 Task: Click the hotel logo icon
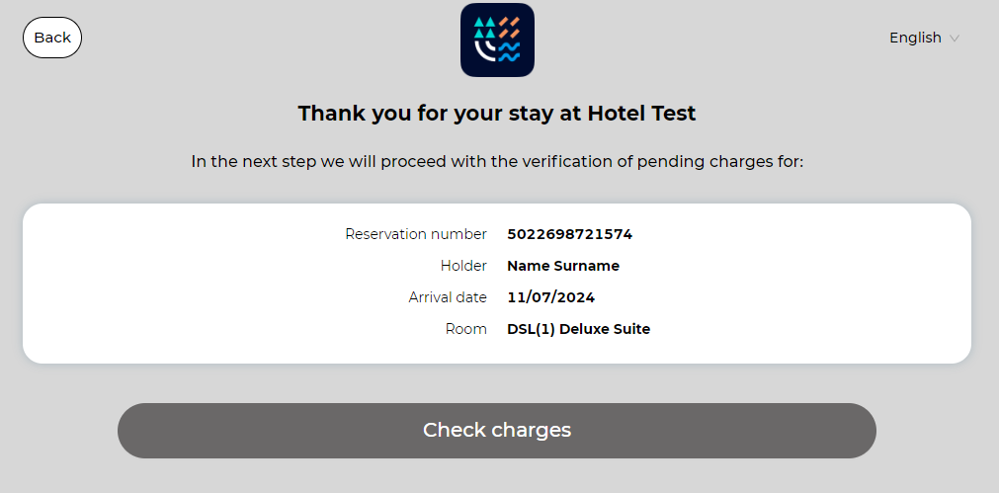(497, 40)
